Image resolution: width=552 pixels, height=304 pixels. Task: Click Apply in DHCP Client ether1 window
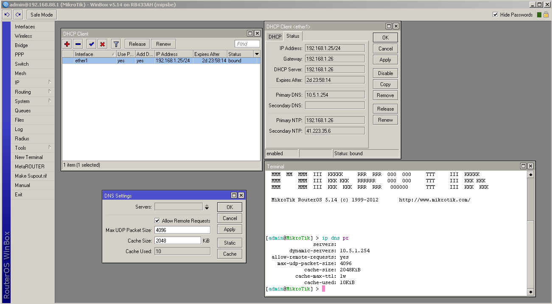pos(385,60)
